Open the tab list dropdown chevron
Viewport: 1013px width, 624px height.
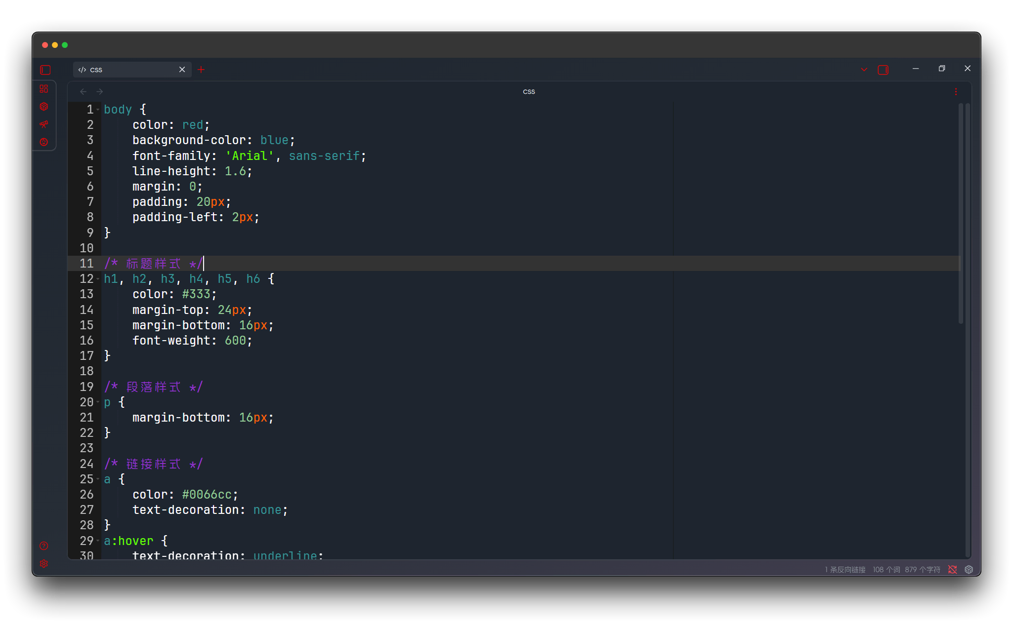[864, 70]
